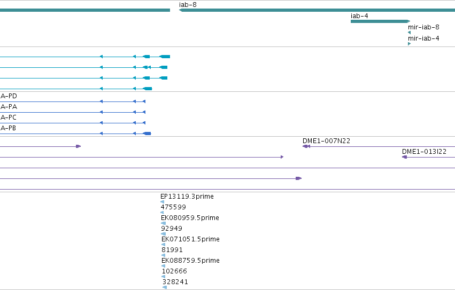Click the 92949 feature label

pyautogui.click(x=172, y=229)
